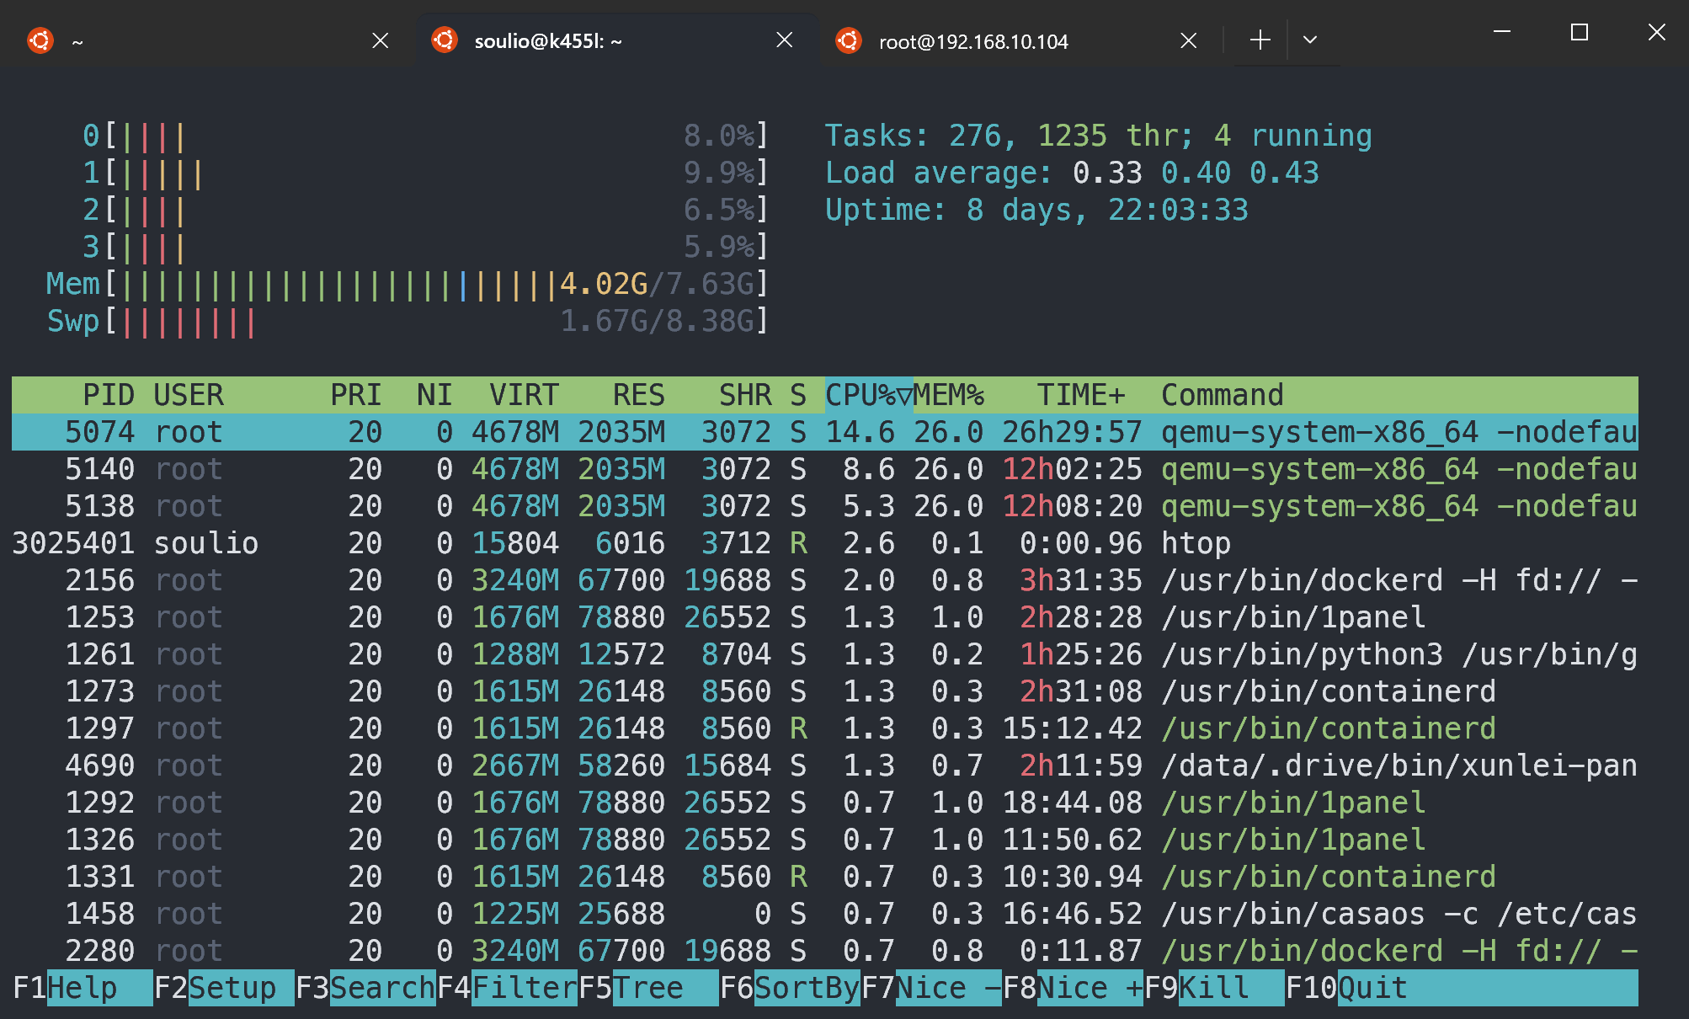
Task: Open a new terminal tab
Action: [x=1260, y=40]
